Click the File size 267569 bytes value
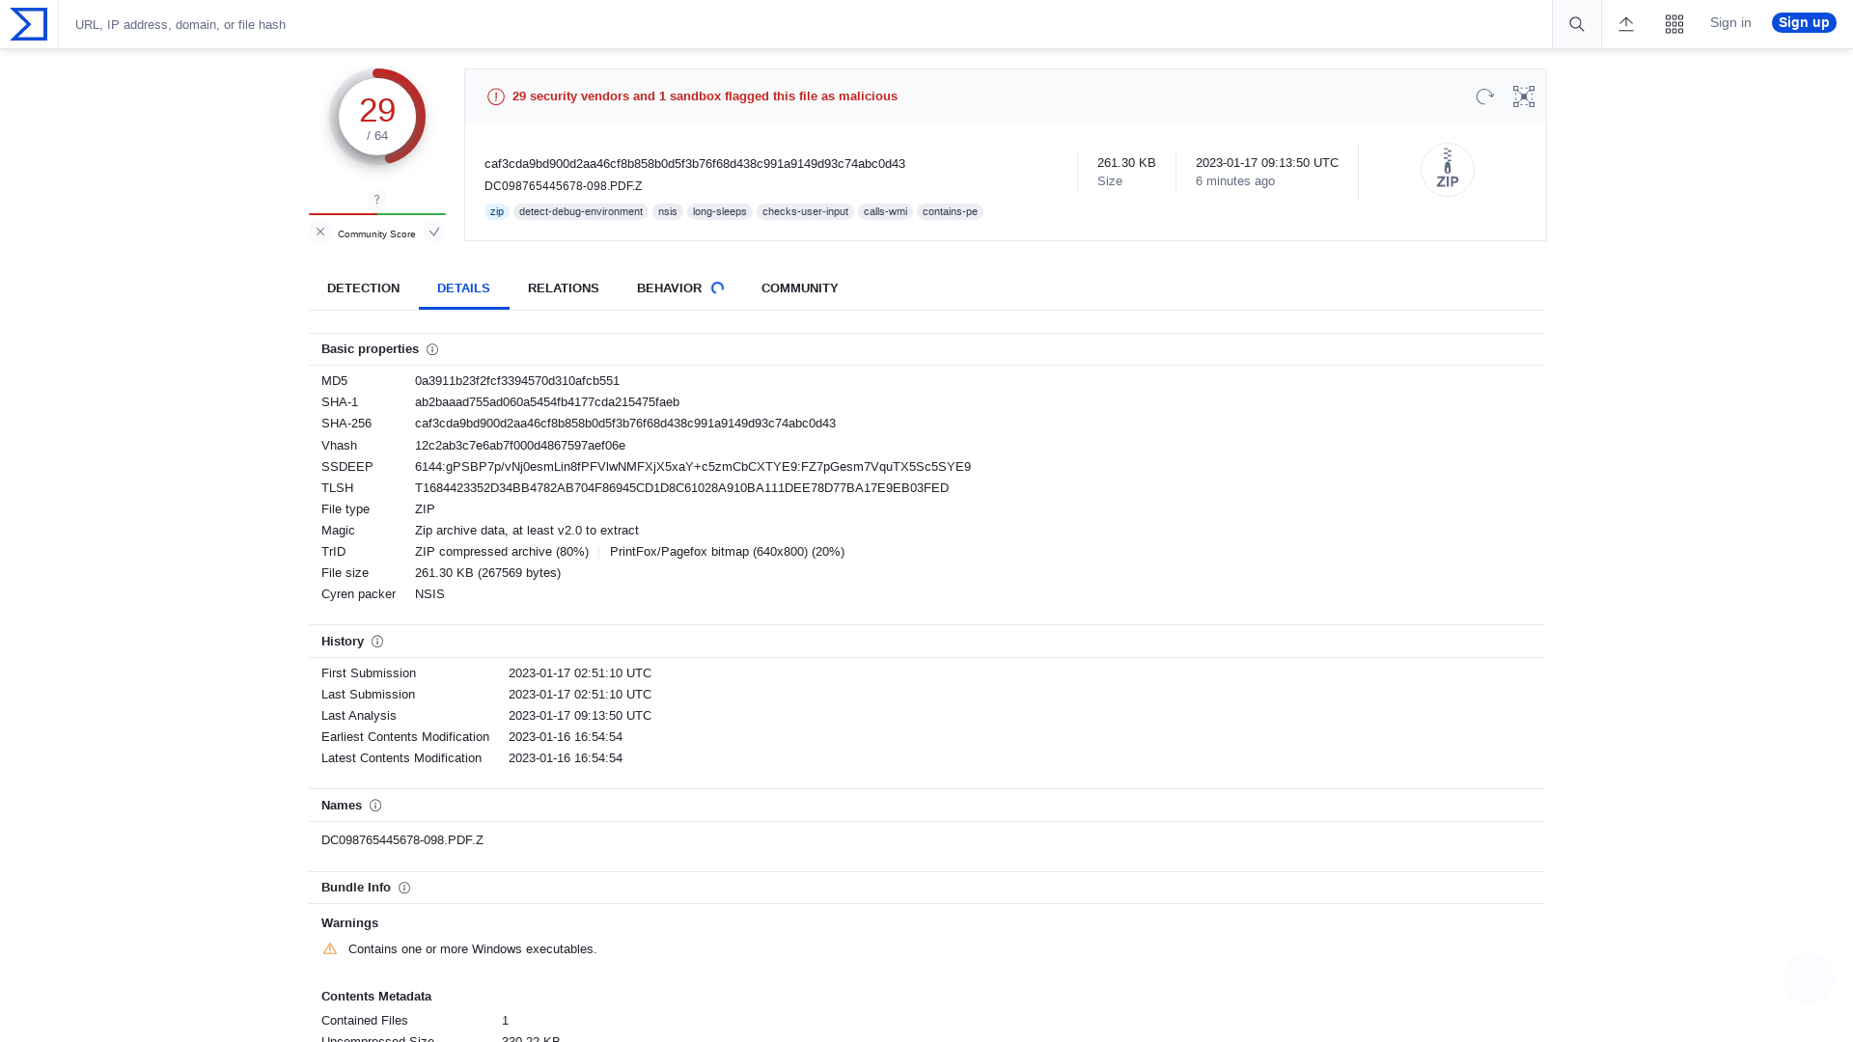Image resolution: width=1853 pixels, height=1042 pixels. (x=487, y=573)
